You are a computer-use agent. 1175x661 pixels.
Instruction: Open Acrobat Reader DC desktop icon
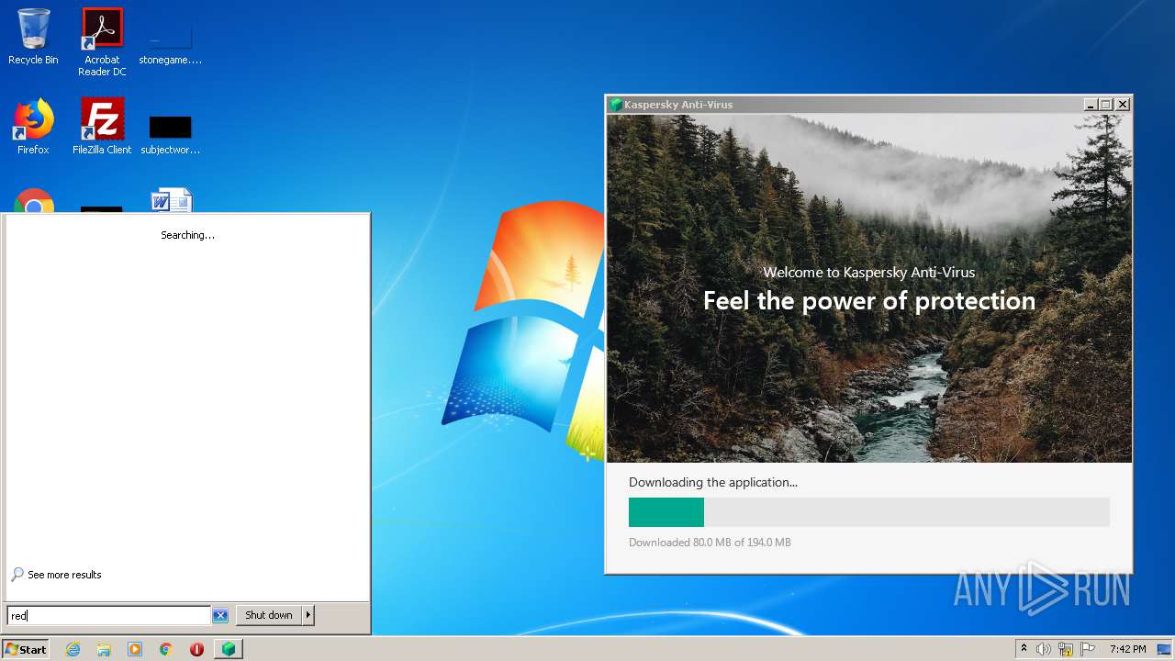coord(102,42)
